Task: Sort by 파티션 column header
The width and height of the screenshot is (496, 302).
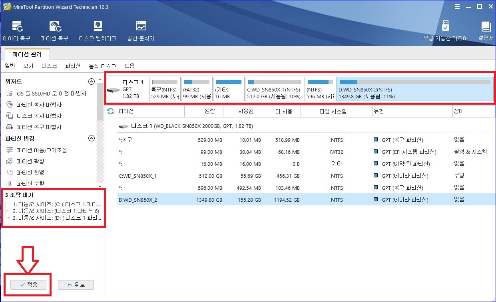Action: coord(151,111)
